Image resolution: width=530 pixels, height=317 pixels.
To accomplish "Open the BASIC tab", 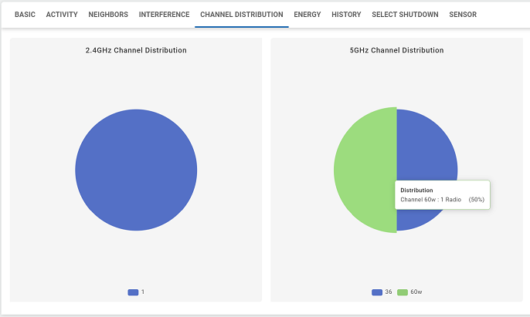I will coord(25,15).
